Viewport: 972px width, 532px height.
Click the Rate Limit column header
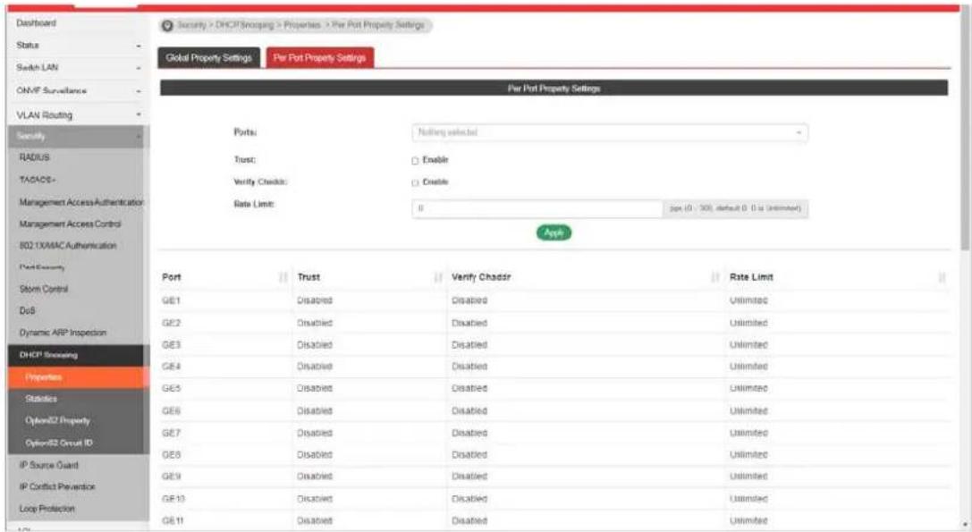coord(751,277)
